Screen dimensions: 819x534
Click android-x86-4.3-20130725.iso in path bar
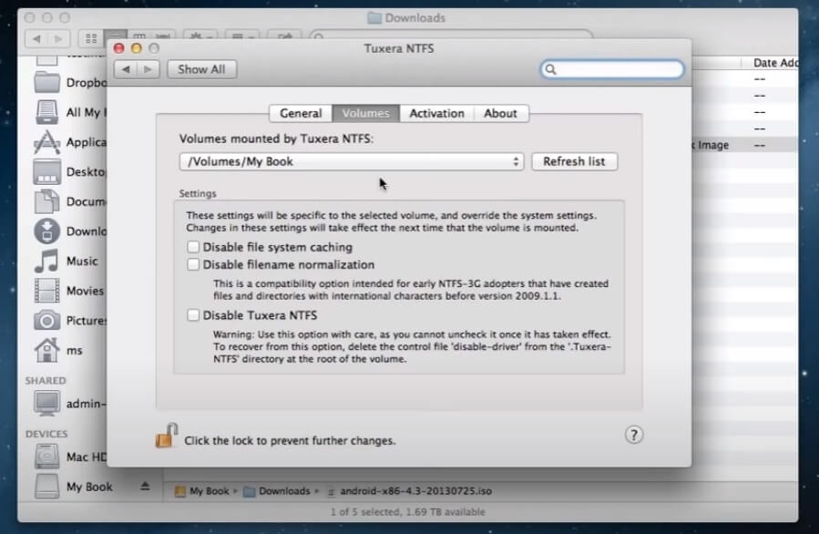coord(410,490)
